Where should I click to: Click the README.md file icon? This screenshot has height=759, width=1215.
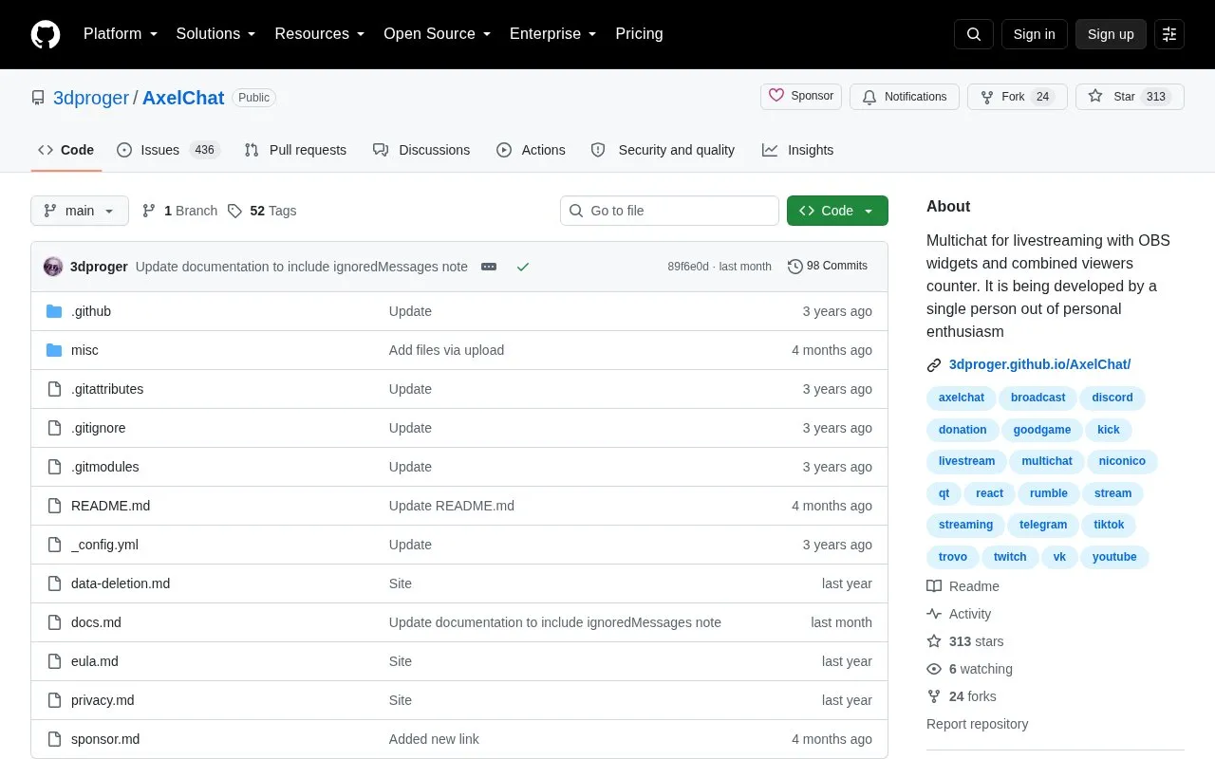[x=54, y=506]
